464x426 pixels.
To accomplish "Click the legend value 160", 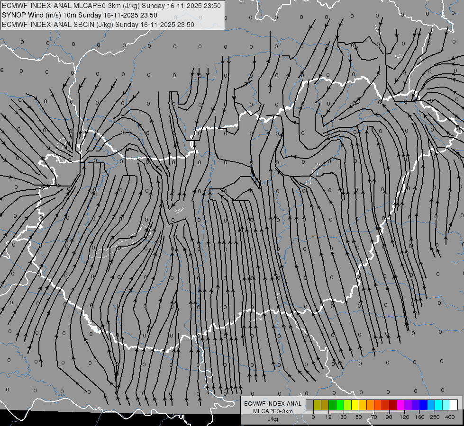I will click(x=419, y=417).
